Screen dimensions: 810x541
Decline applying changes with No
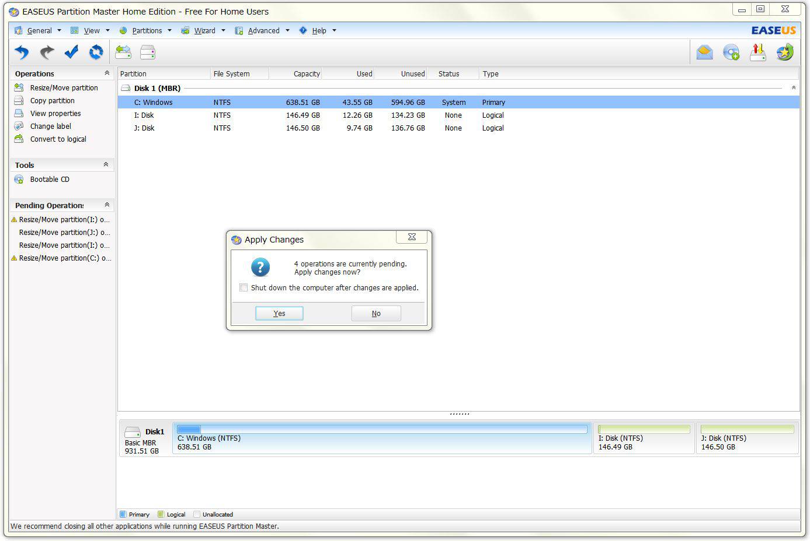(376, 313)
